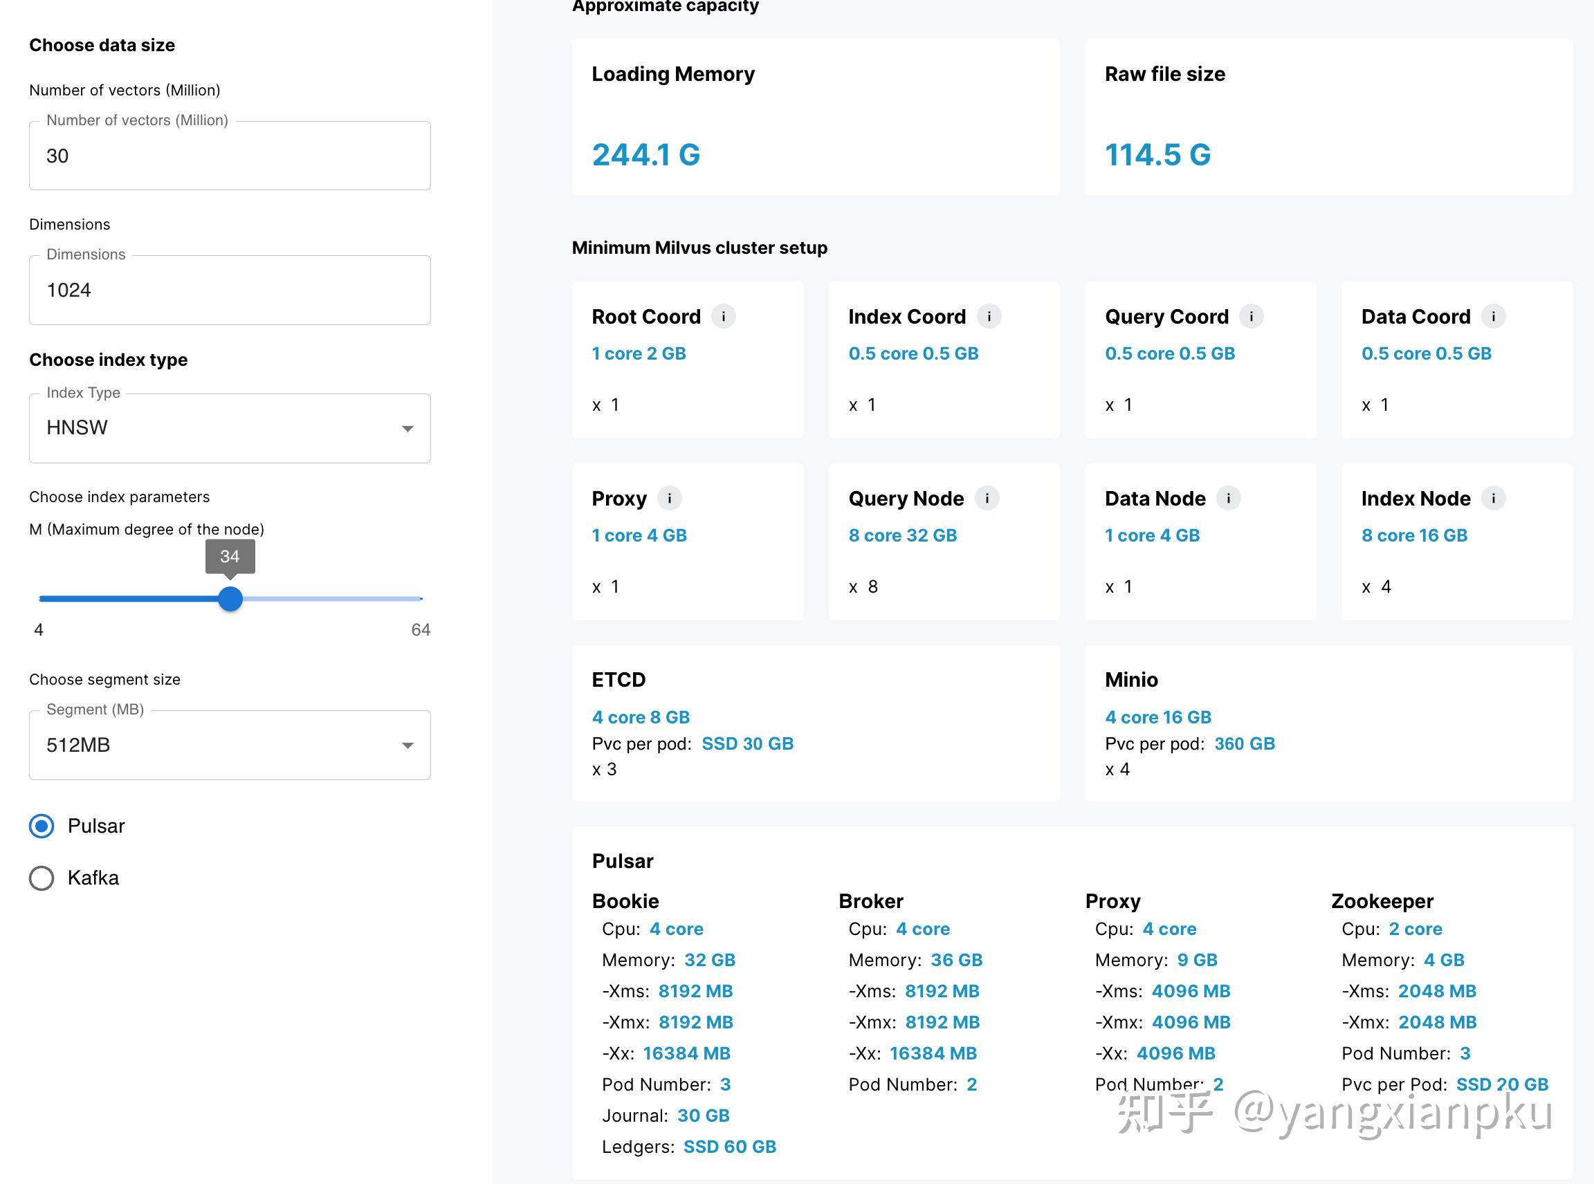Viewport: 1594px width, 1184px height.
Task: Show the Data Coord info tooltip icon
Action: [x=1493, y=316]
